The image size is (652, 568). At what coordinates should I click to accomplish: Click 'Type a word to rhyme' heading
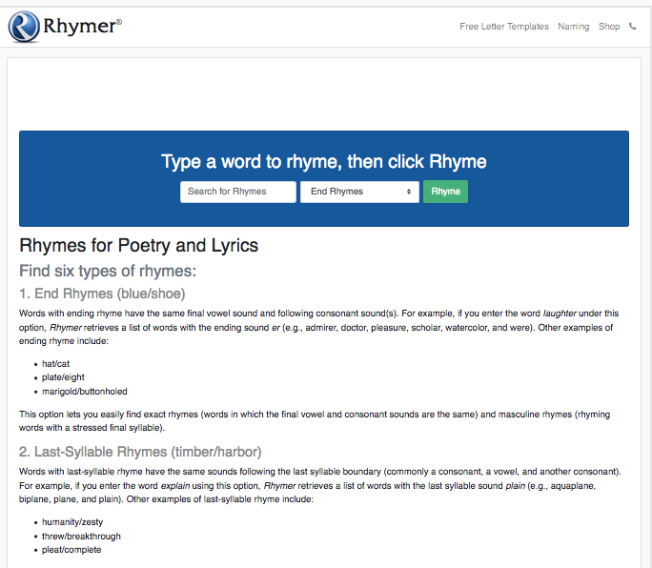(x=323, y=162)
